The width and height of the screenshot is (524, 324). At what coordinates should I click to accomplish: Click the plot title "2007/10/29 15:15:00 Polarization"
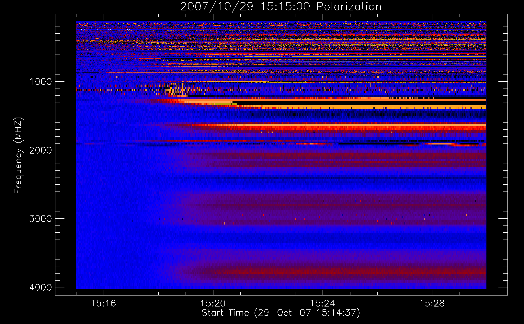(281, 6)
